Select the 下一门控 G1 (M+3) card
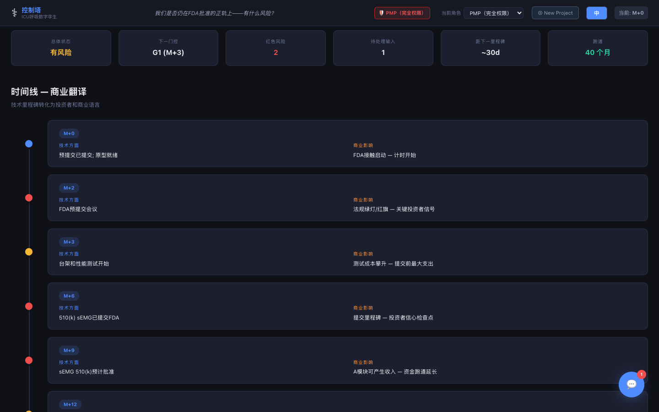Screen dimensions: 659x412 (168, 48)
